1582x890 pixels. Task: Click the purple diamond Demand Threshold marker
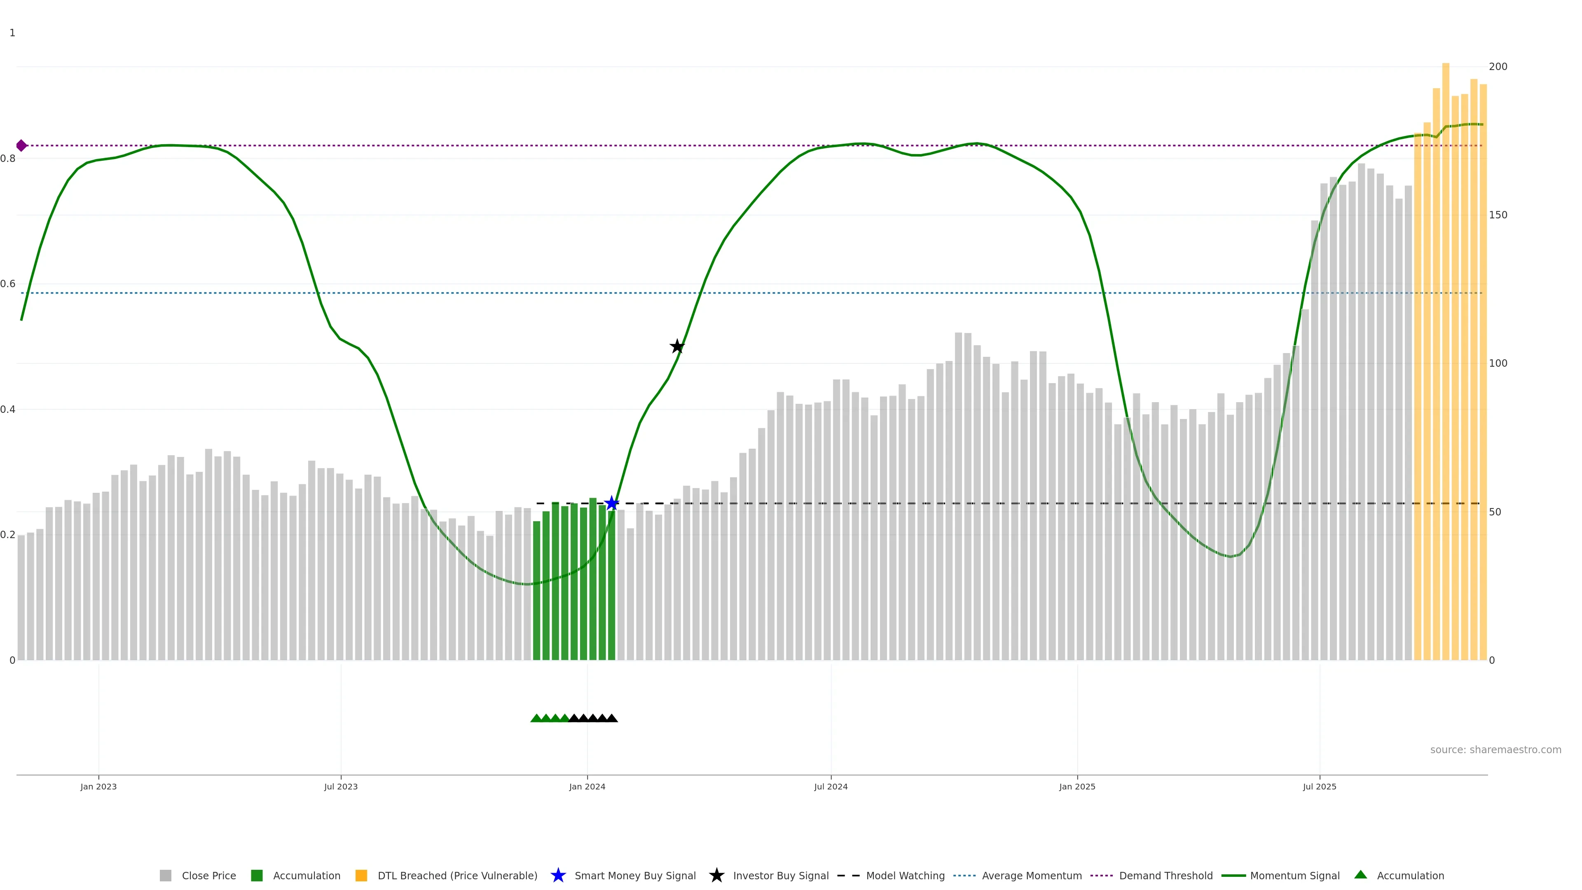click(21, 145)
